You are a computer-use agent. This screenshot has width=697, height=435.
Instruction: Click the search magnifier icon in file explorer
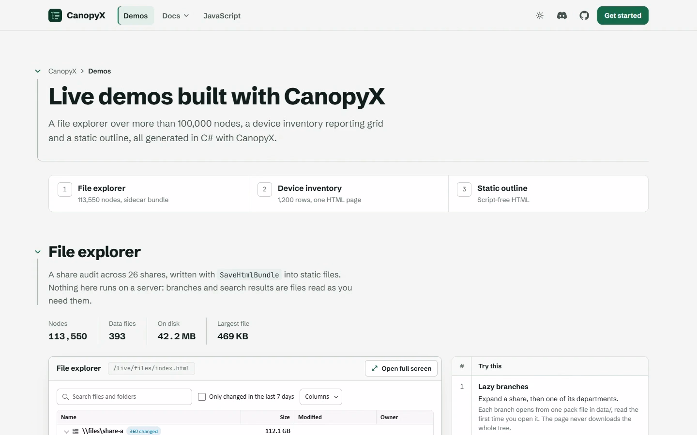[x=66, y=397]
